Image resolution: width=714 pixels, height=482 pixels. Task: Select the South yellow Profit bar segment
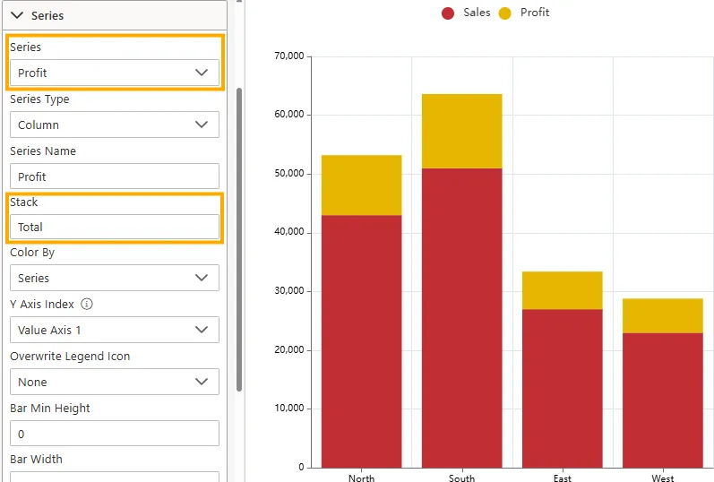pos(461,131)
